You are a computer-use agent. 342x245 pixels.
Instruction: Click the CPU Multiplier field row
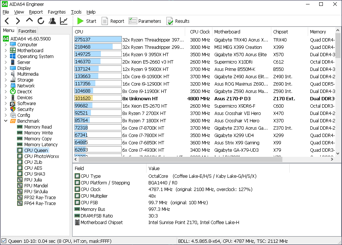pos(182,196)
